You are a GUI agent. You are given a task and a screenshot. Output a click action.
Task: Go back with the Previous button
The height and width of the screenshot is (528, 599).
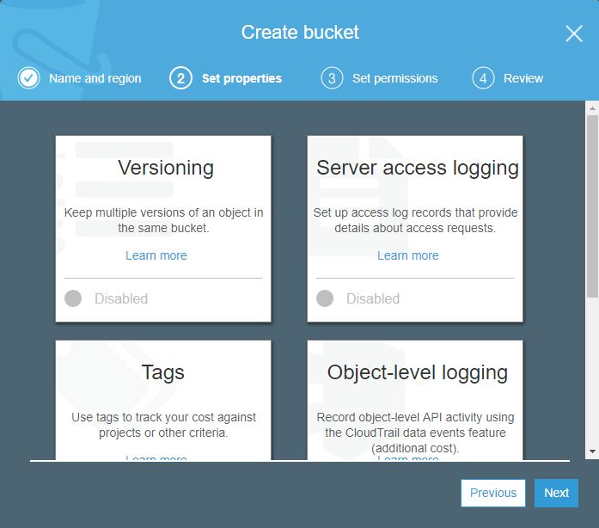pyautogui.click(x=492, y=493)
